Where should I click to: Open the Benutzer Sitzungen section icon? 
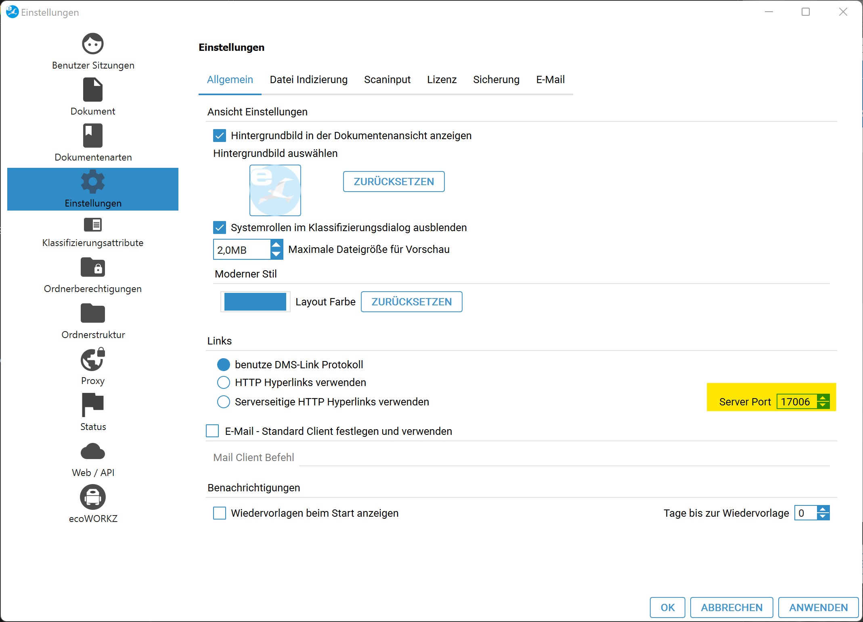[93, 44]
